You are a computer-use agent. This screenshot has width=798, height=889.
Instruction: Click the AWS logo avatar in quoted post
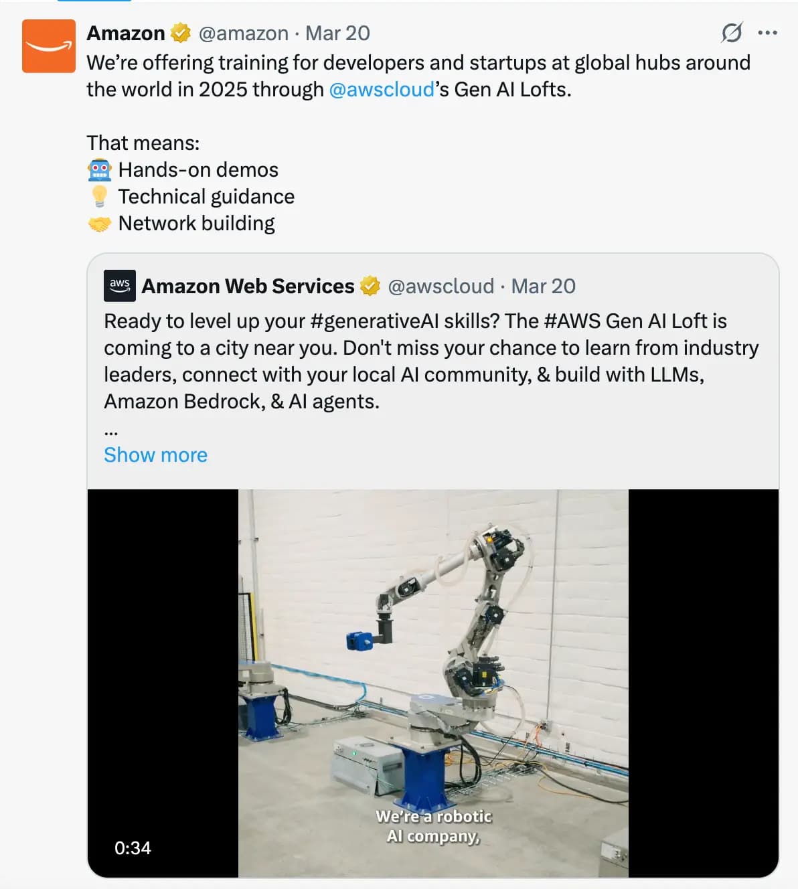(120, 286)
